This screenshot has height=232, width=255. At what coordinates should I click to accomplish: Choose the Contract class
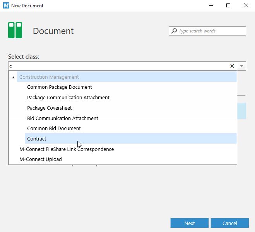point(130,139)
